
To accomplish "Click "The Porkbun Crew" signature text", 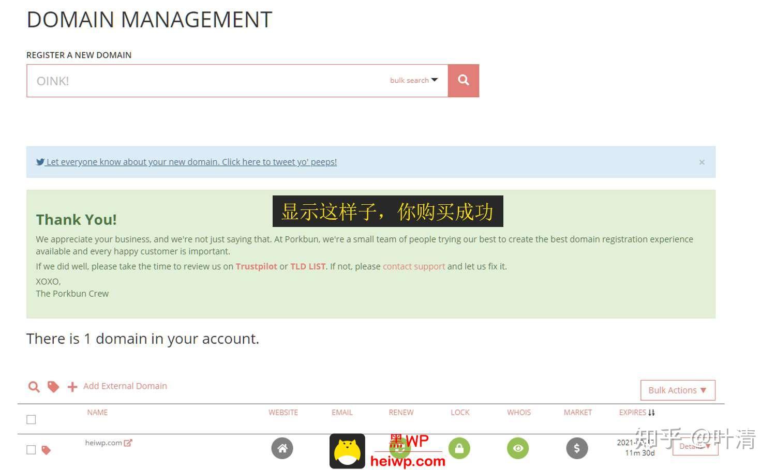I will [x=72, y=293].
